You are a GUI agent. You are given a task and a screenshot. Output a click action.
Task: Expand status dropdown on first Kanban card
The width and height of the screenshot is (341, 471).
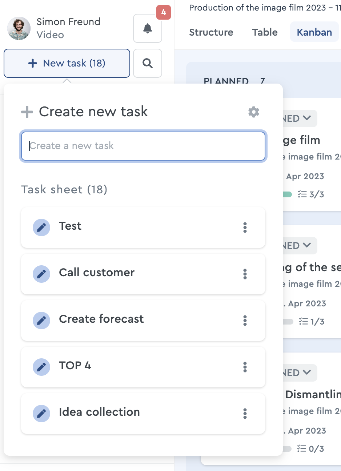point(300,118)
